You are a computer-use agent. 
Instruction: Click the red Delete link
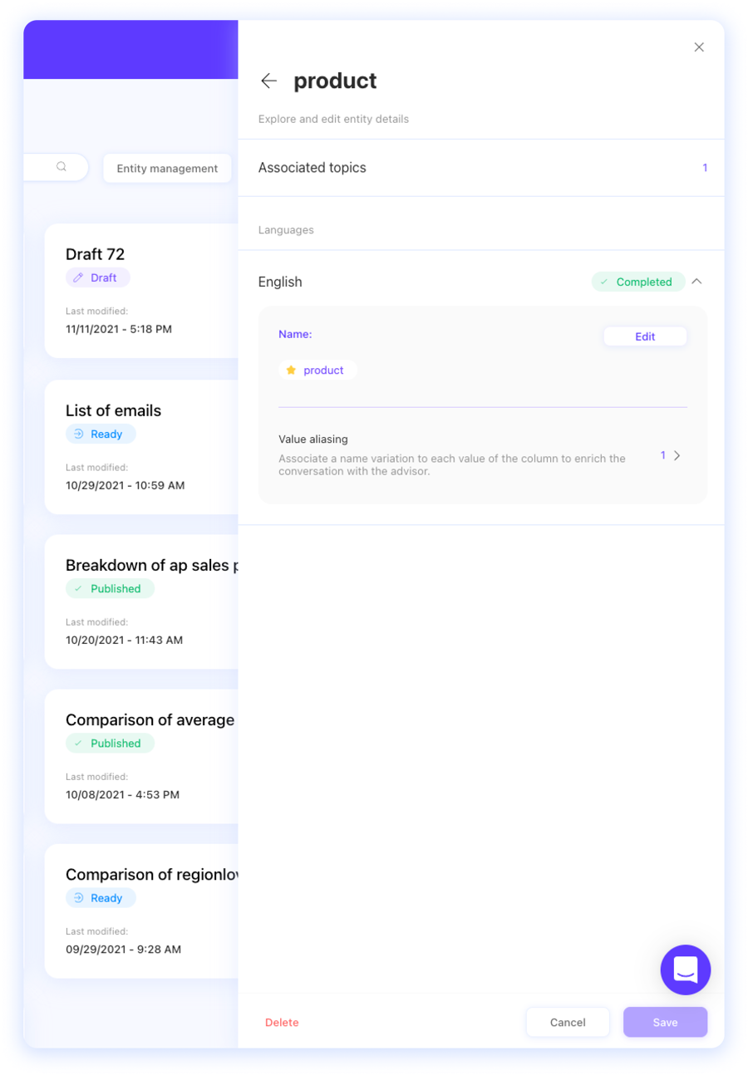click(282, 1023)
